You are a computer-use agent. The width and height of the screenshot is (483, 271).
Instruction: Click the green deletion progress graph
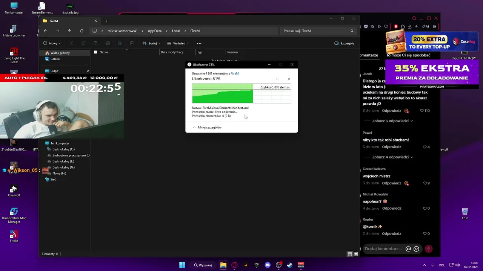[241, 93]
